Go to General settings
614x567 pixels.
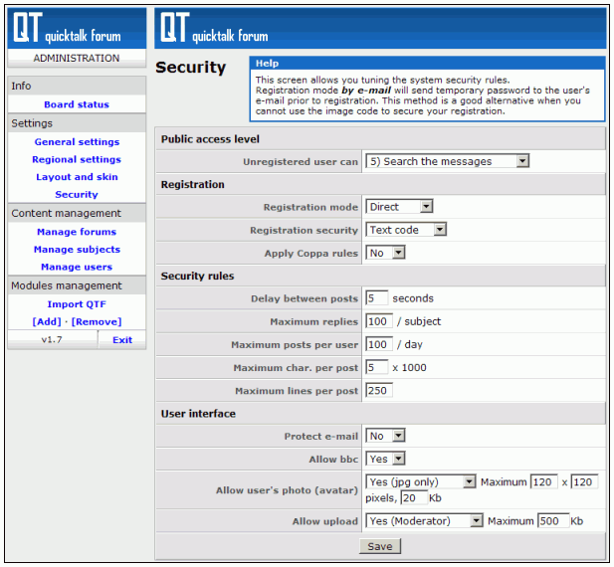[x=77, y=142]
